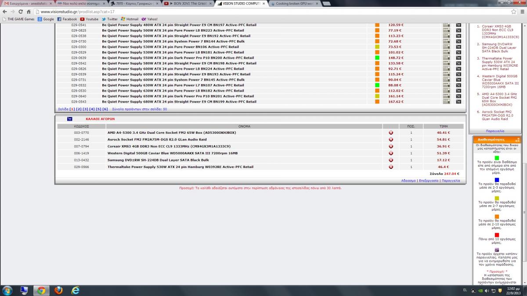Image resolution: width=527 pixels, height=296 pixels.
Task: Bookmark page with the star icon
Action: [513, 12]
